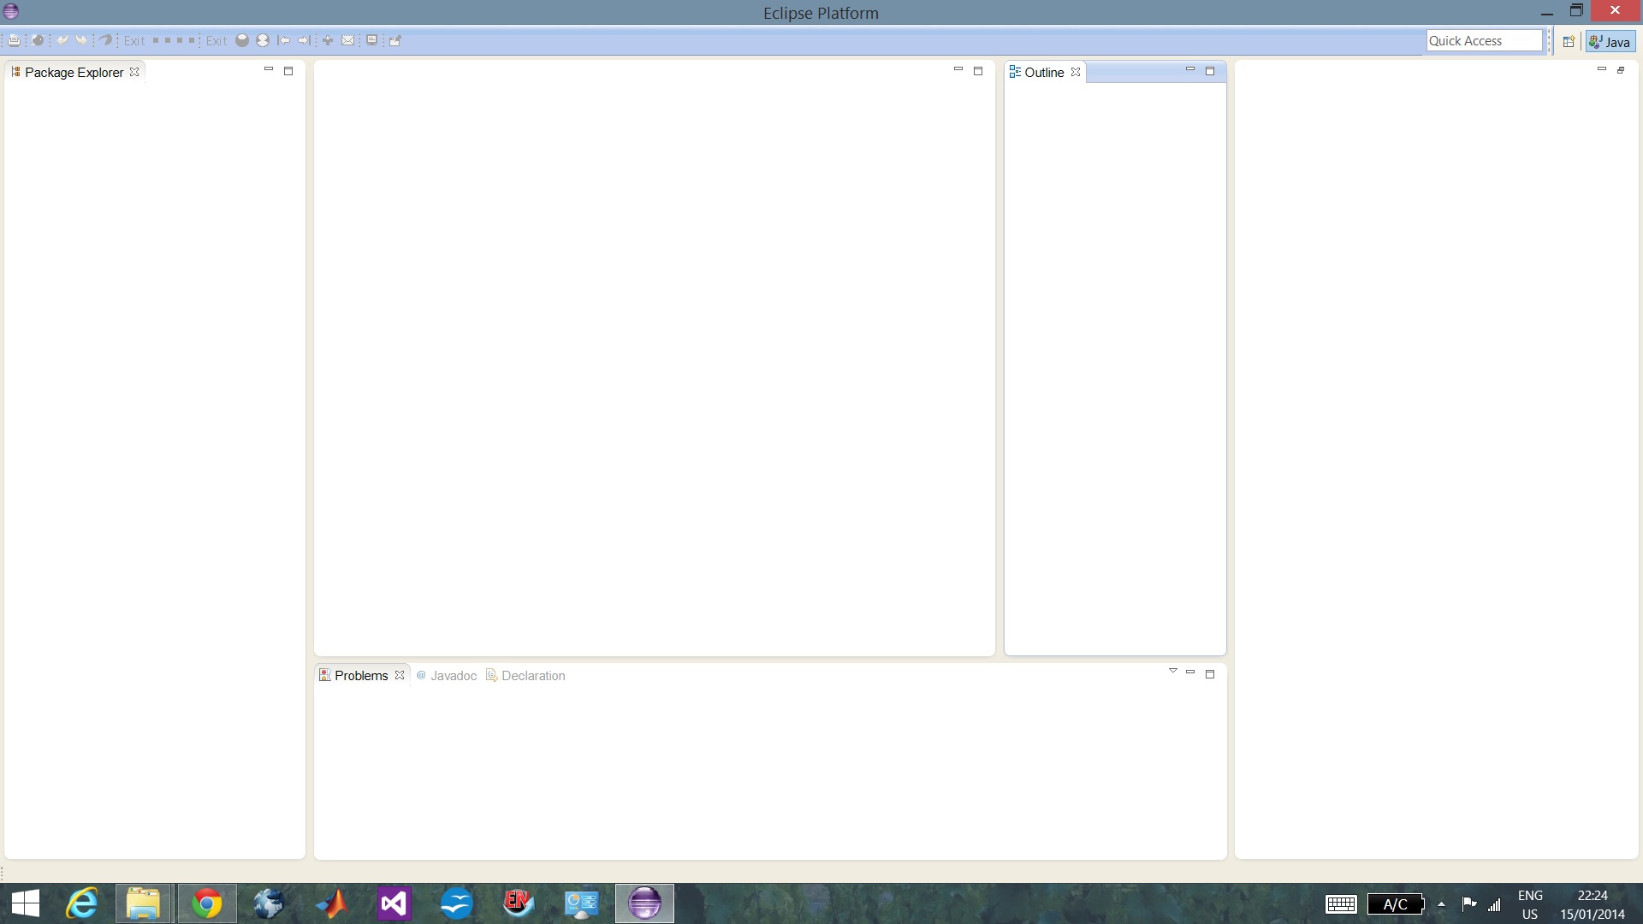1643x924 pixels.
Task: Select the Problems tab
Action: click(x=360, y=675)
